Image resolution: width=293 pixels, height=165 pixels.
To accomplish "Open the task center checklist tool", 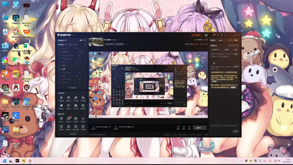I will (61, 120).
